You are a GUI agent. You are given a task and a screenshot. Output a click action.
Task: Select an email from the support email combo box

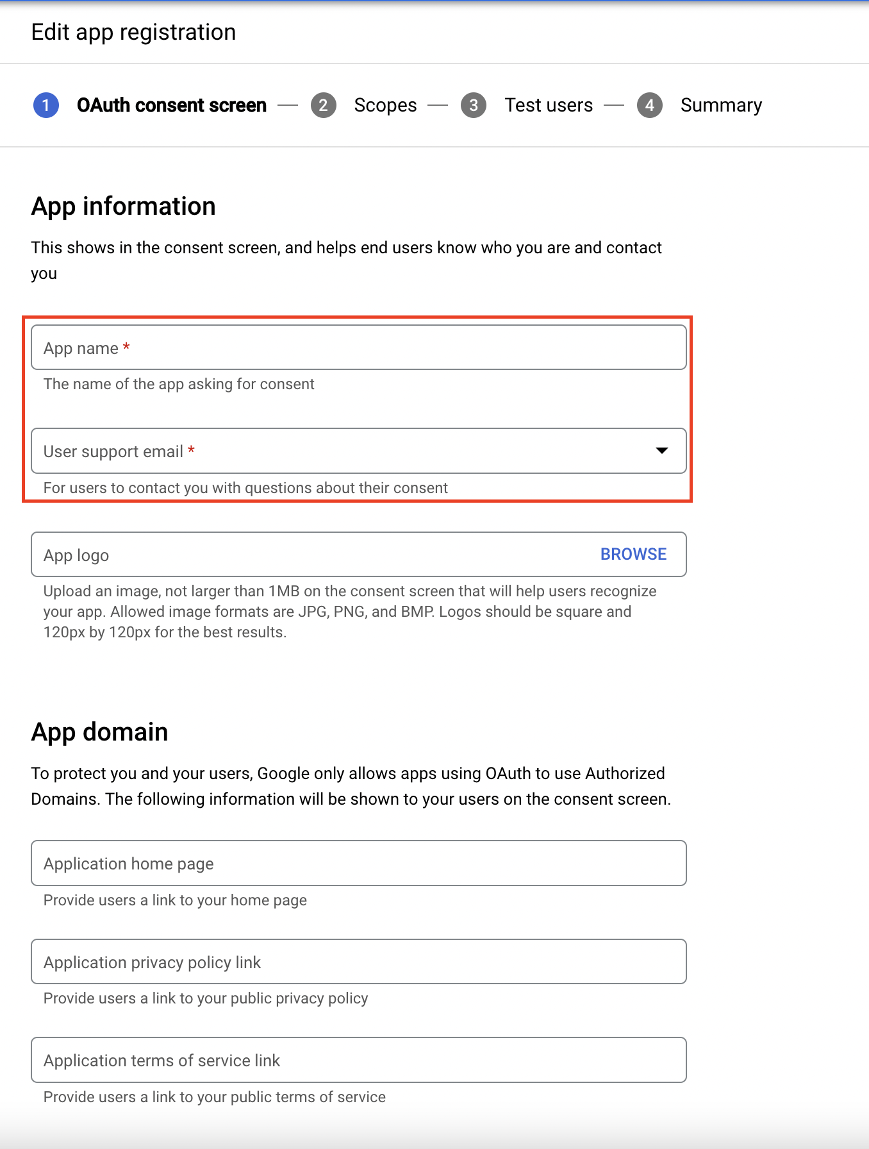[x=359, y=451]
